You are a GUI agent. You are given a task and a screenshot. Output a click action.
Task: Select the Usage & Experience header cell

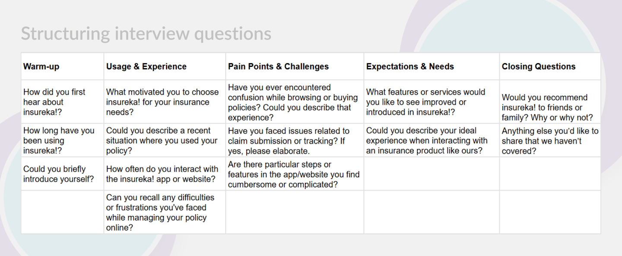[164, 66]
